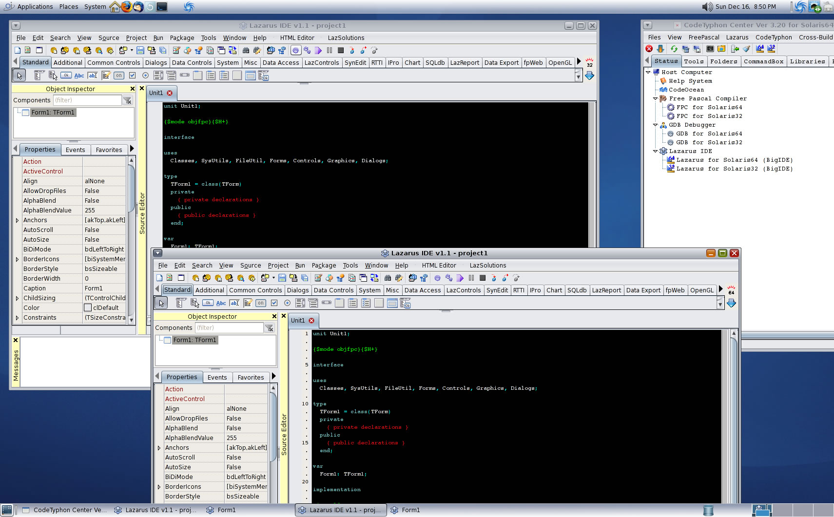Viewport: 834px width, 517px height.
Task: Click brush clean icon in CodeTyphon toolbar
Action: pos(747,49)
